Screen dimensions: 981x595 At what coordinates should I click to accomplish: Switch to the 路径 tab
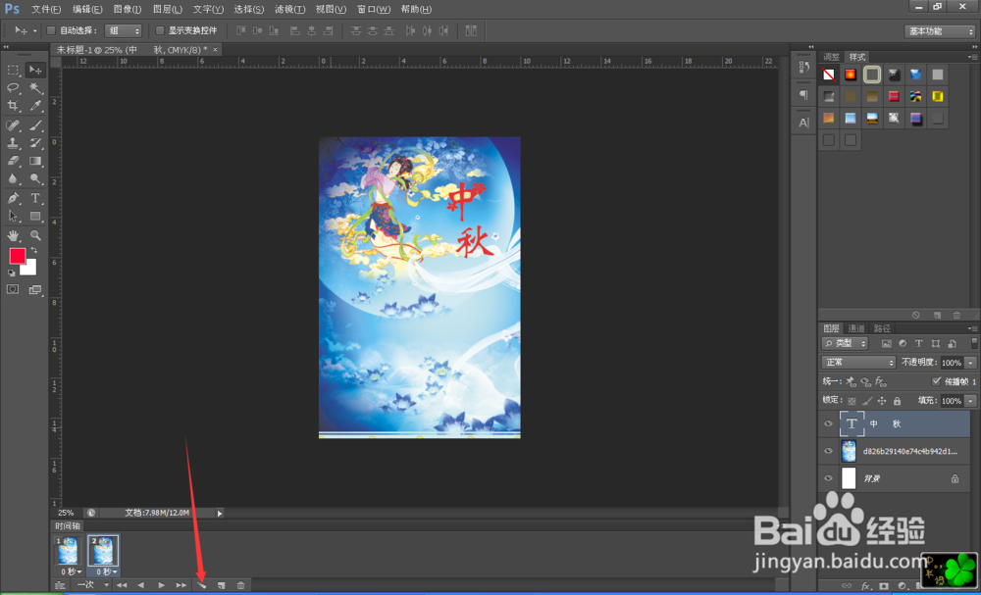882,328
